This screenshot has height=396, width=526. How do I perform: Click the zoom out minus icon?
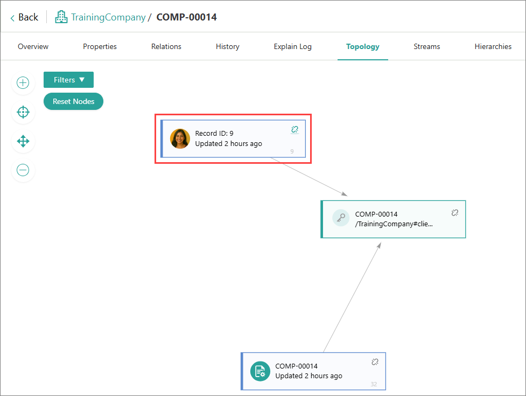pos(23,170)
